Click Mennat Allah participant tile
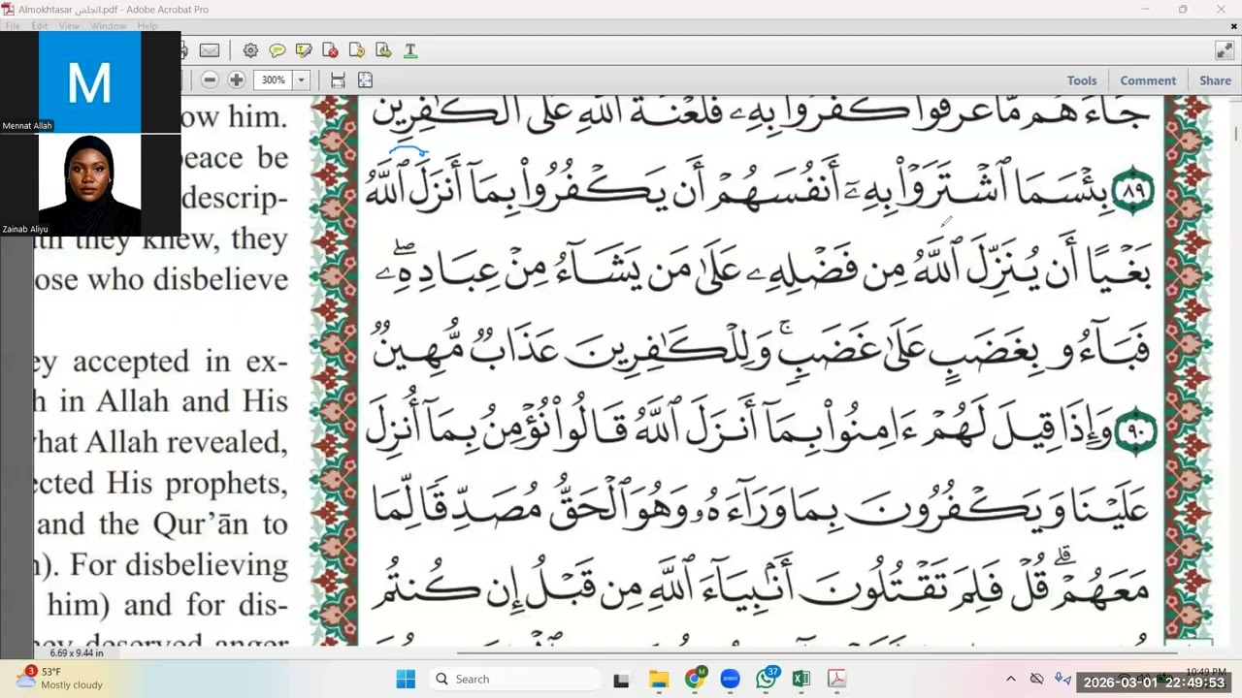Image resolution: width=1242 pixels, height=698 pixels. (90, 81)
